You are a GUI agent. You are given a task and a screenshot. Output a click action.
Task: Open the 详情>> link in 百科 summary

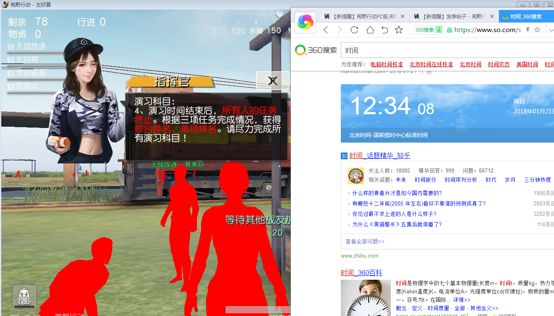pos(462,300)
